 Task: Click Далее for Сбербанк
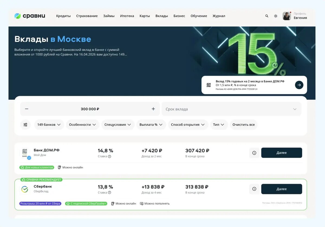click(x=282, y=189)
